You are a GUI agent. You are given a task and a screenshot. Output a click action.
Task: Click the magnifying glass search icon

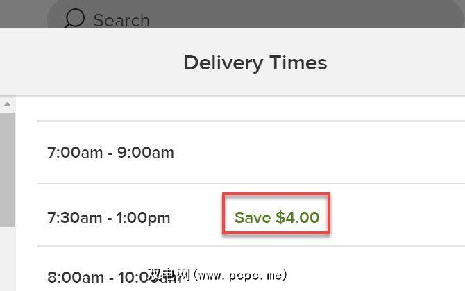73,19
